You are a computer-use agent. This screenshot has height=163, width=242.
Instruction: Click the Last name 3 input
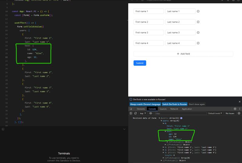coord(180,33)
